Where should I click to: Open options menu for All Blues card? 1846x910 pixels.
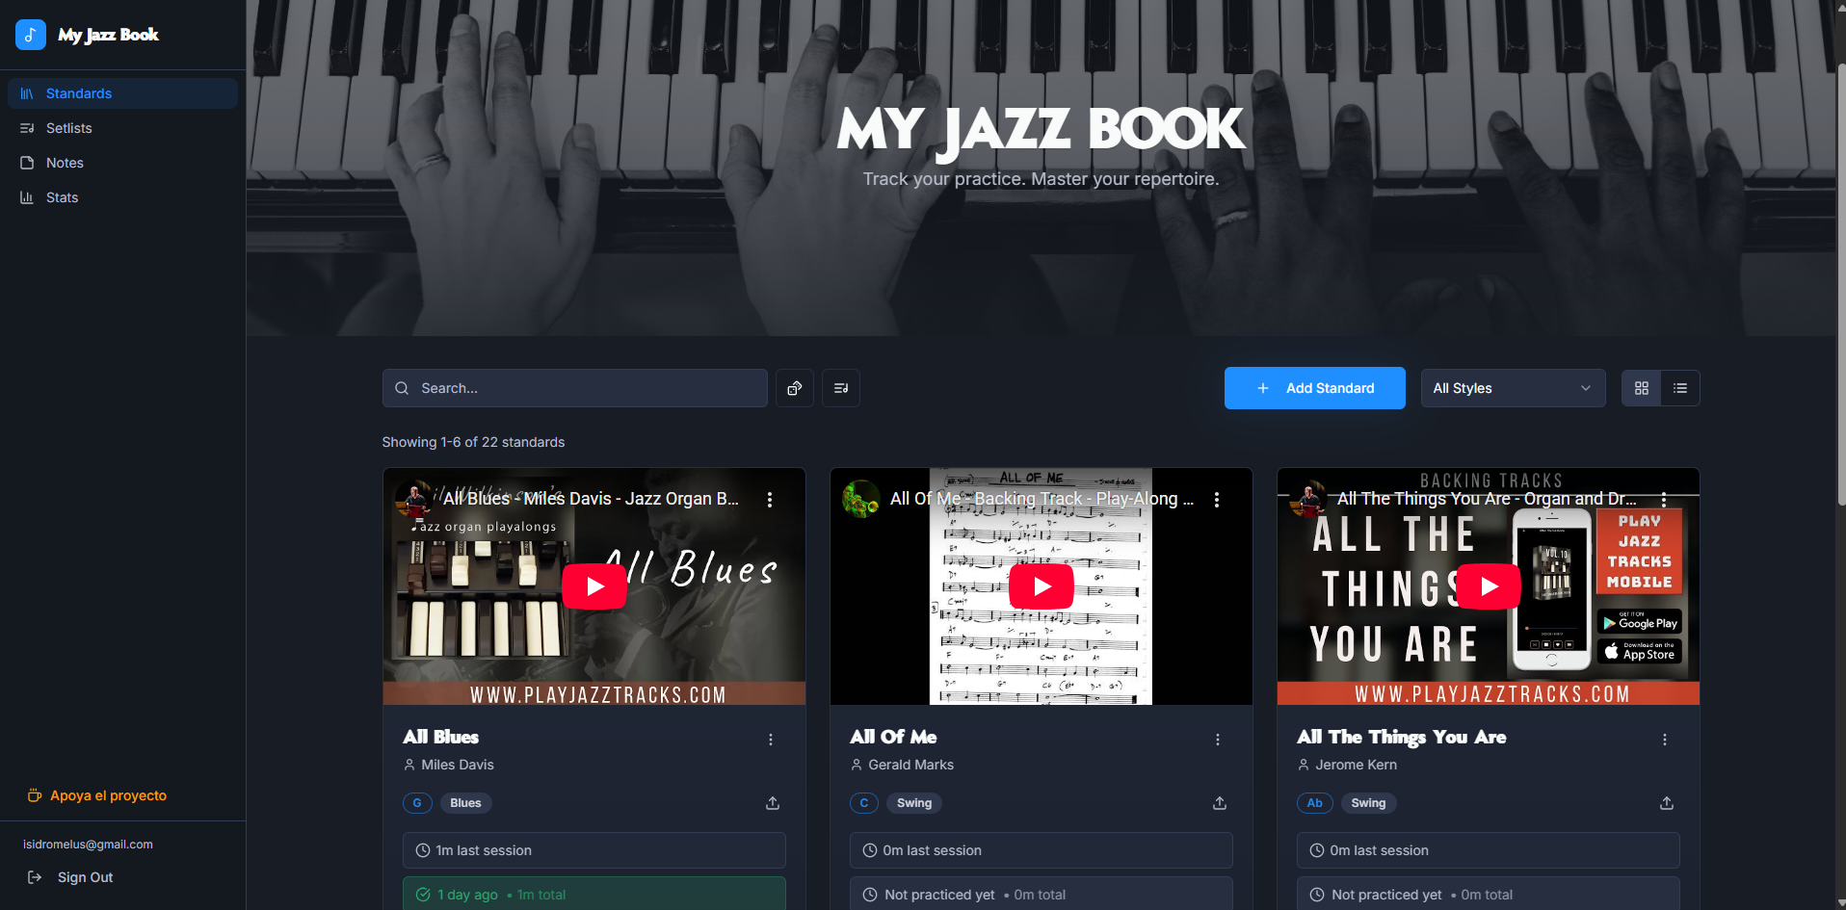[x=770, y=740]
